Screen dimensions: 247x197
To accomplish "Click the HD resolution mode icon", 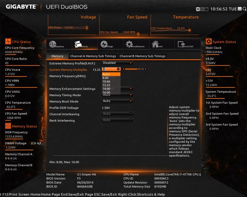I will tap(198, 9).
